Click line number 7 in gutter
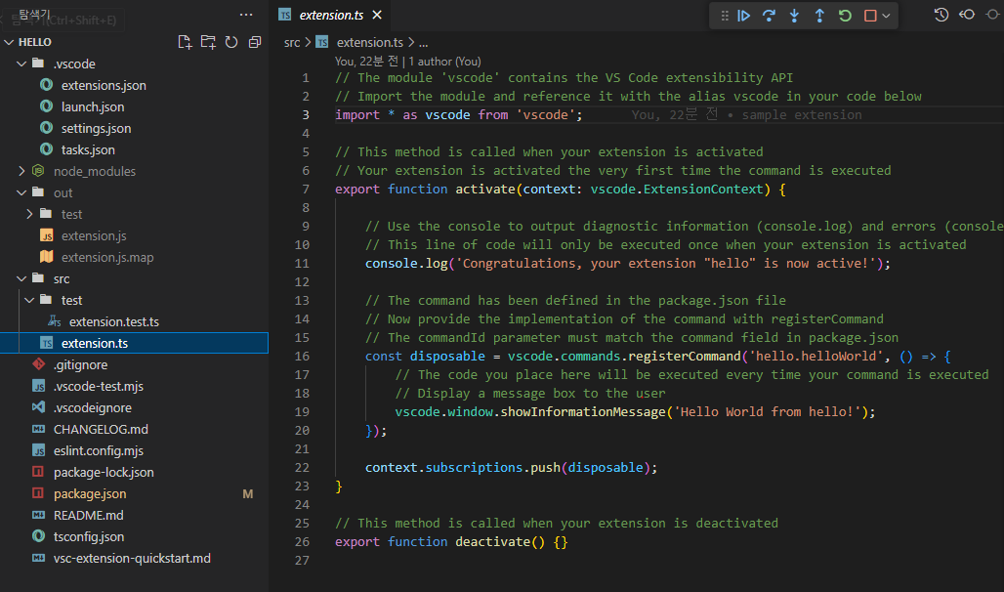This screenshot has height=592, width=1004. click(306, 189)
